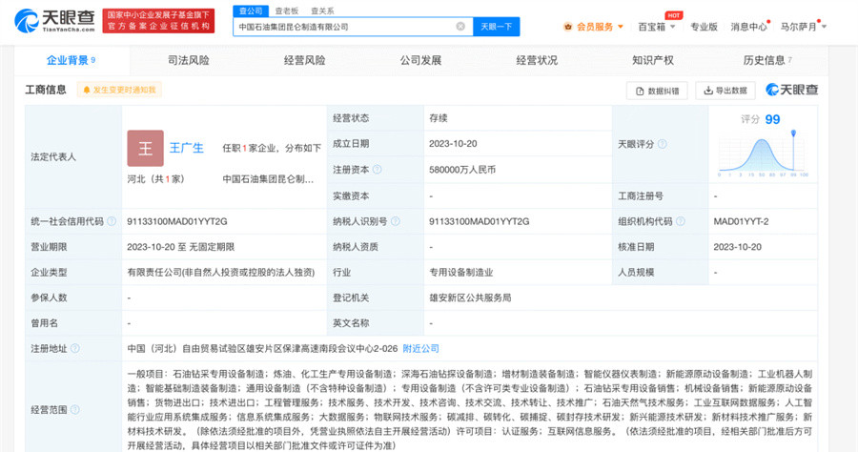Select the 历史信息 tab
Image resolution: width=858 pixels, height=452 pixels.
point(767,60)
